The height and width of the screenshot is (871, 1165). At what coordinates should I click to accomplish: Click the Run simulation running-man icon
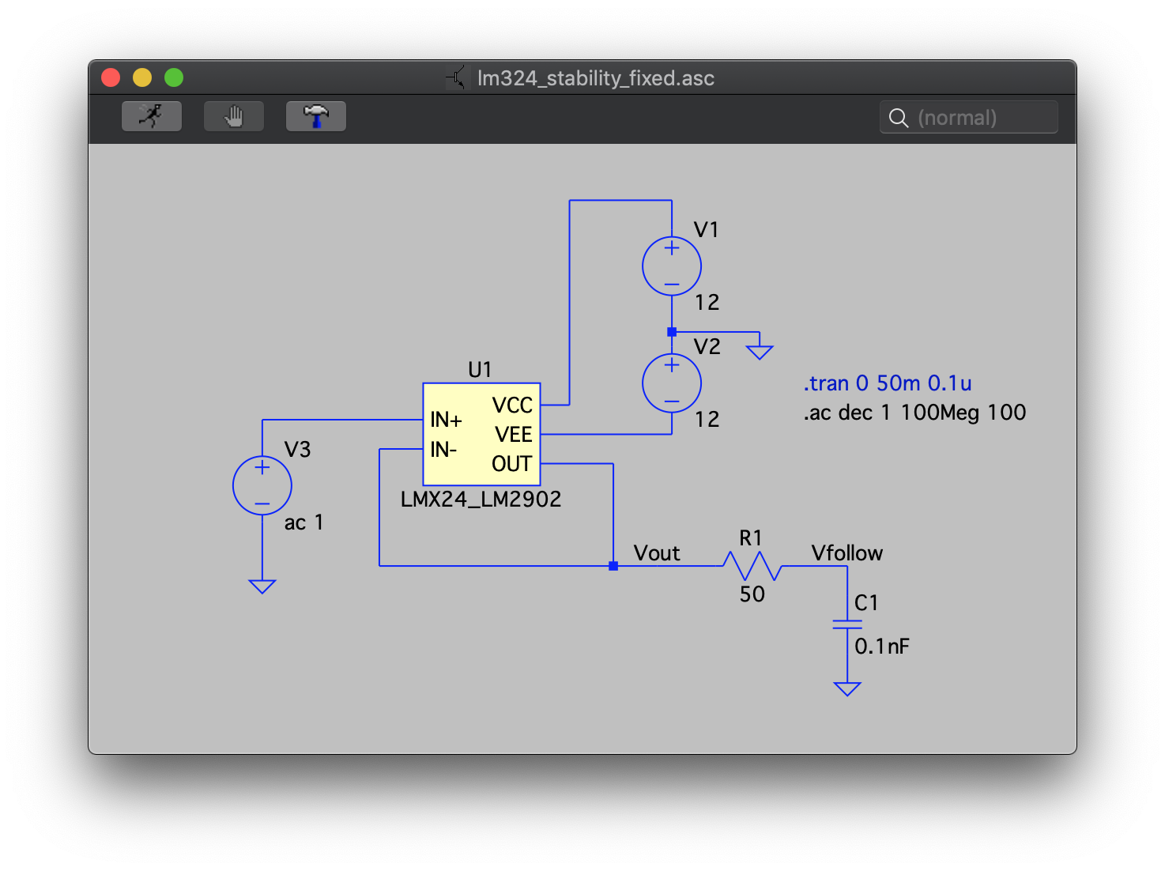click(x=151, y=116)
